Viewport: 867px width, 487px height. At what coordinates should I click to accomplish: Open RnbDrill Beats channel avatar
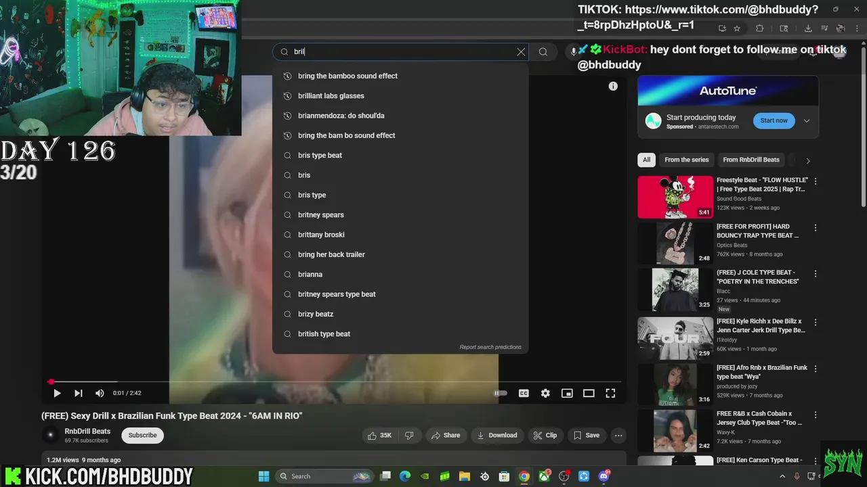pyautogui.click(x=50, y=436)
